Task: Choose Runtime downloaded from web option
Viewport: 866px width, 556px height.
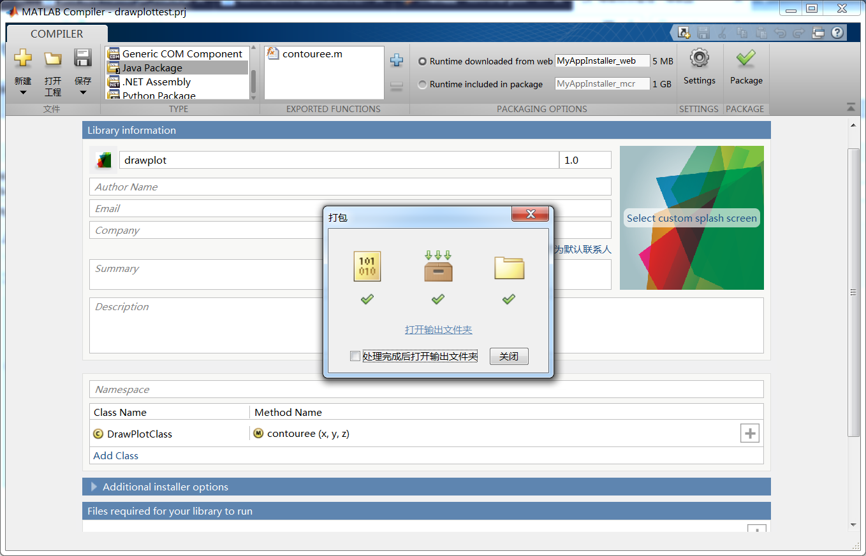Action: (x=422, y=62)
